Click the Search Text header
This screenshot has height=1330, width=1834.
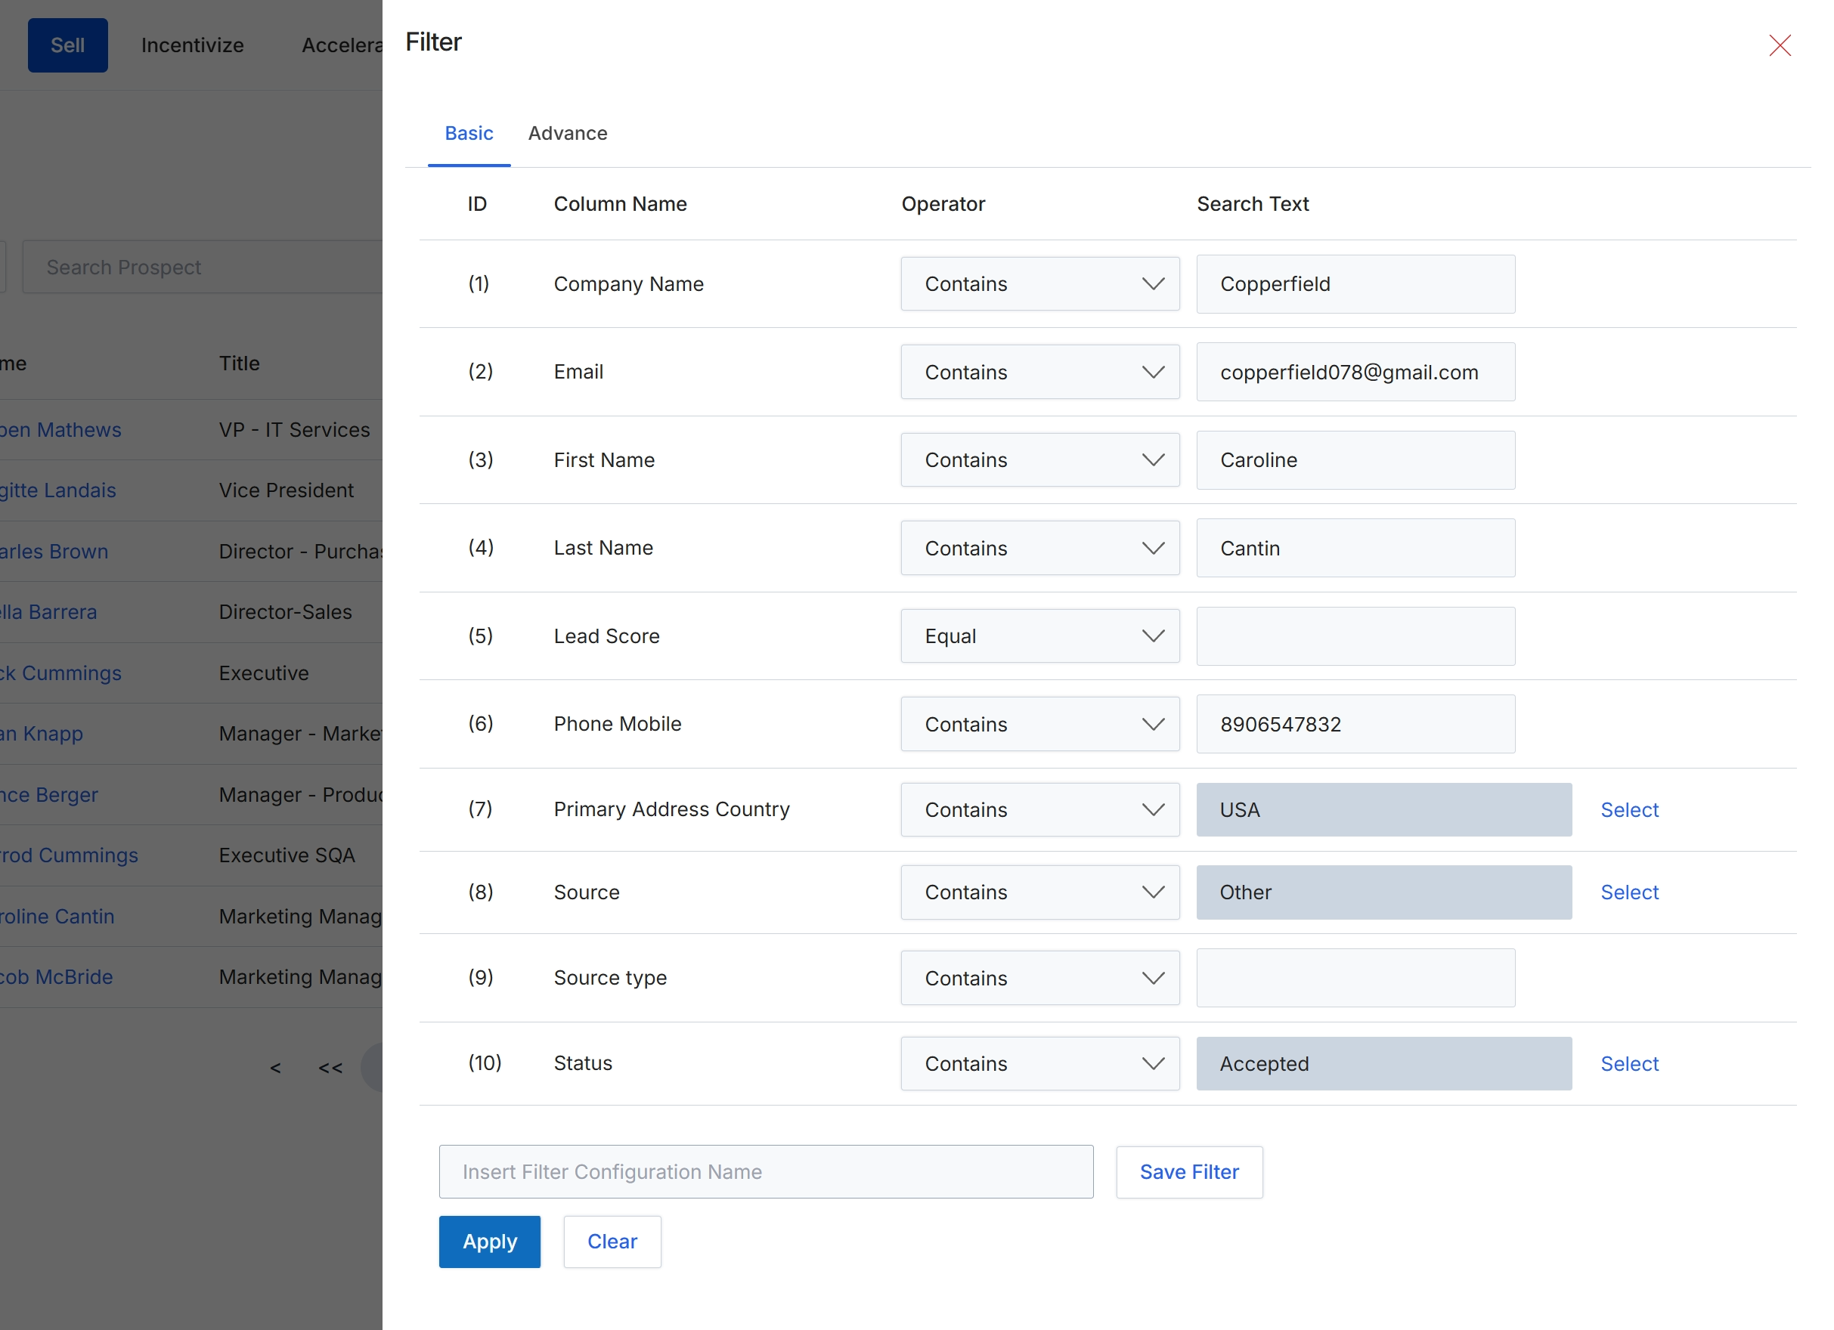click(x=1253, y=205)
